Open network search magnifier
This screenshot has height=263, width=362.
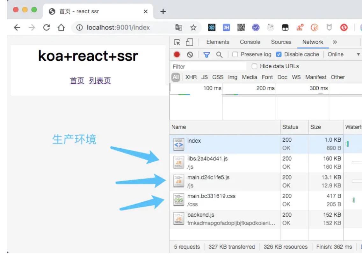click(219, 55)
